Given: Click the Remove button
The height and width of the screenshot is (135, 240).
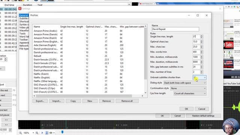Looking at the screenshot, I should [106, 101].
